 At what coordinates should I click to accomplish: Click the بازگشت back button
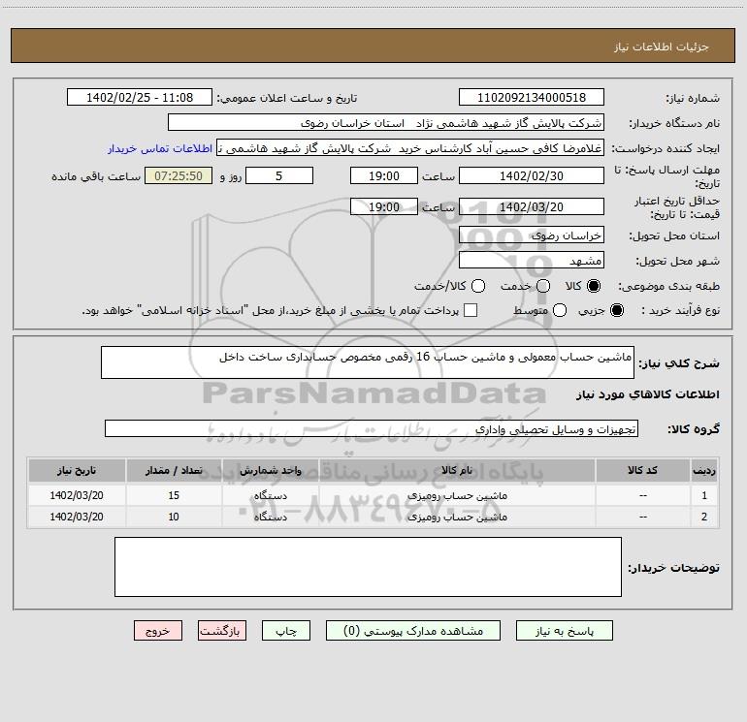coord(222,631)
